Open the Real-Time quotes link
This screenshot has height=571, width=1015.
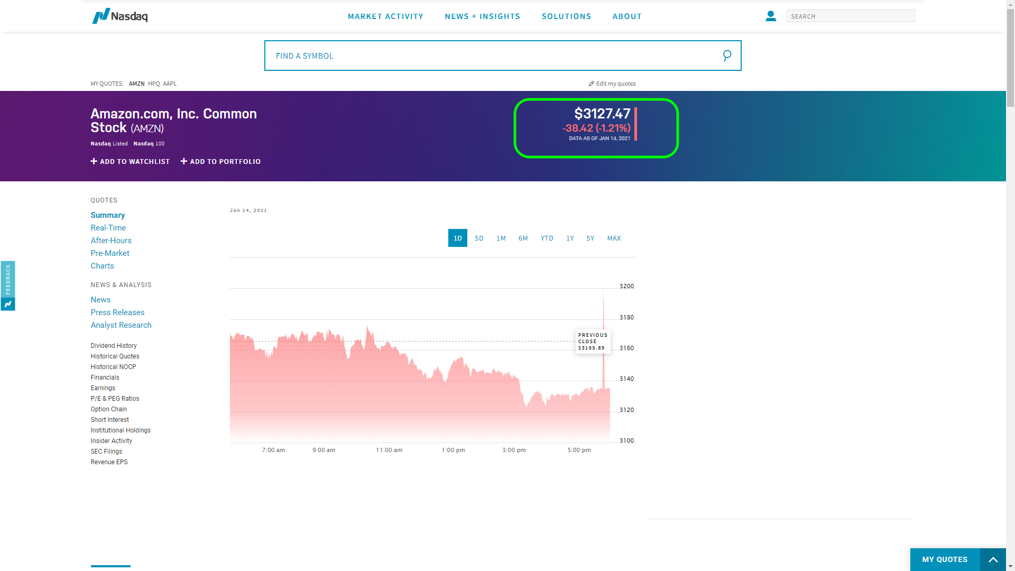[108, 228]
